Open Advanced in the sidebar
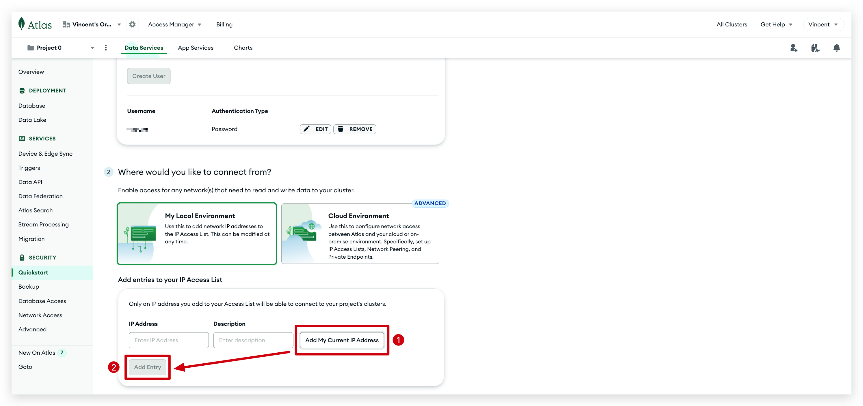This screenshot has width=863, height=406. [x=32, y=329]
